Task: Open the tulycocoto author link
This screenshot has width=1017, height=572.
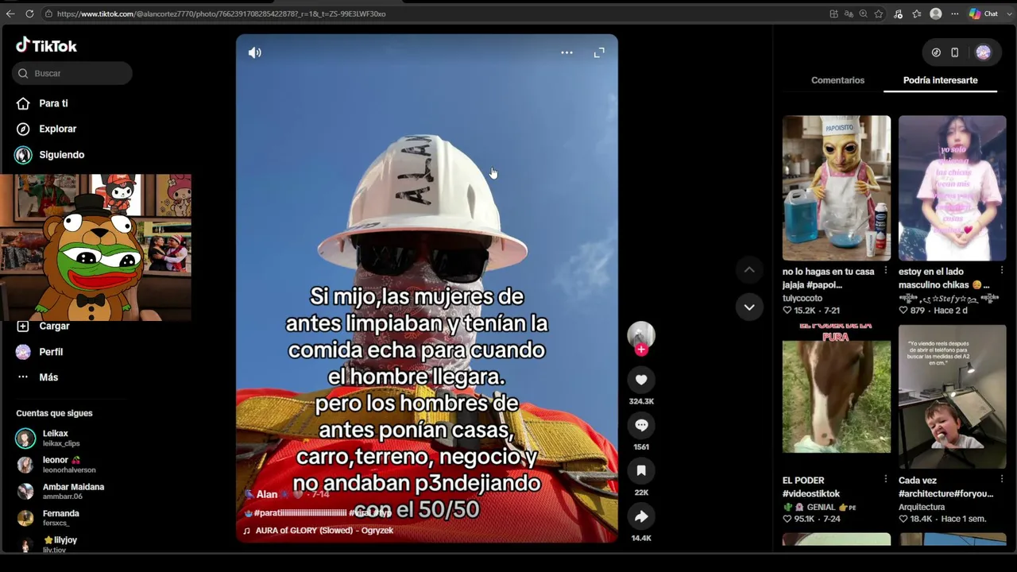Action: click(802, 298)
